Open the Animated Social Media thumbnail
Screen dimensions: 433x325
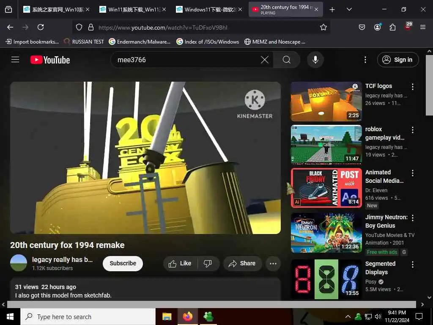tap(326, 188)
